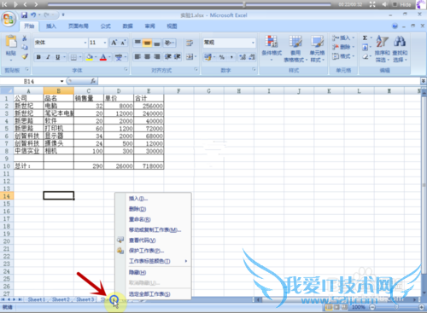Open the number format dropdown
The image size is (427, 313).
tap(253, 43)
